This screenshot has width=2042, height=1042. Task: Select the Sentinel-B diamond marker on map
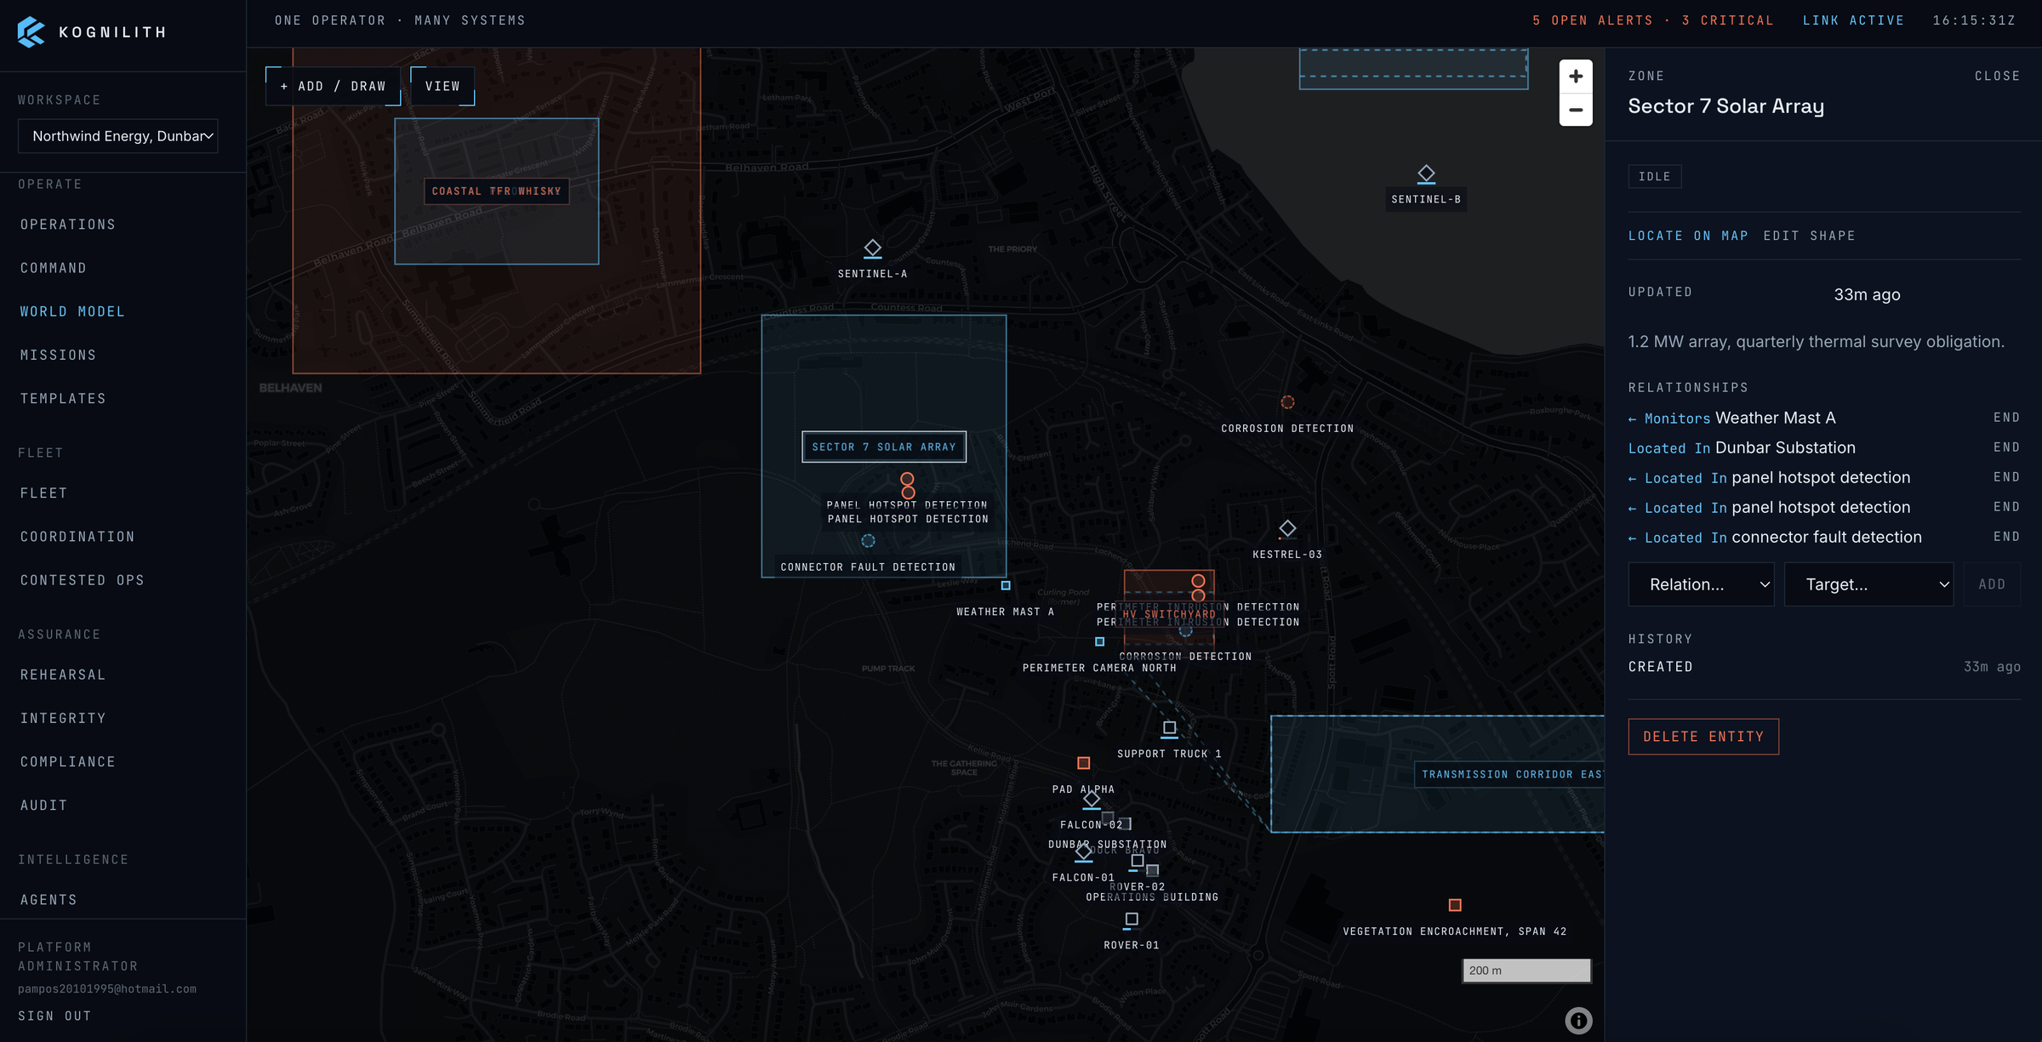click(x=1426, y=174)
